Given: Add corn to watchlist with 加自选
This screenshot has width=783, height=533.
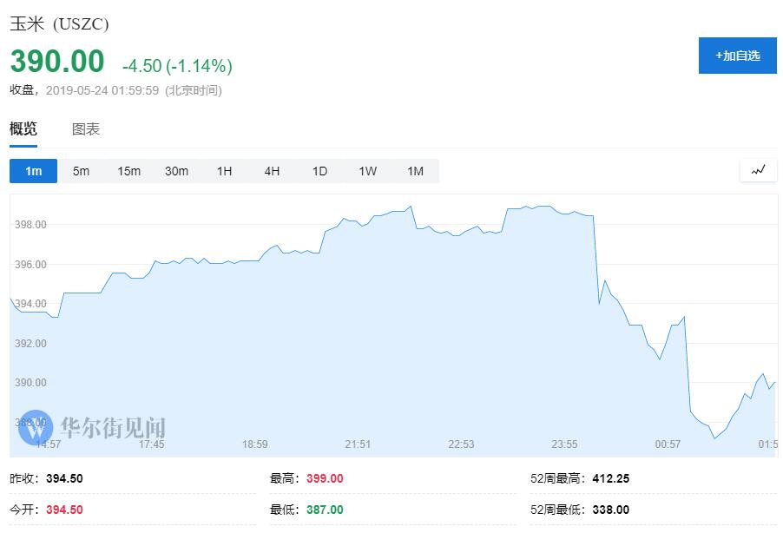Looking at the screenshot, I should point(737,56).
